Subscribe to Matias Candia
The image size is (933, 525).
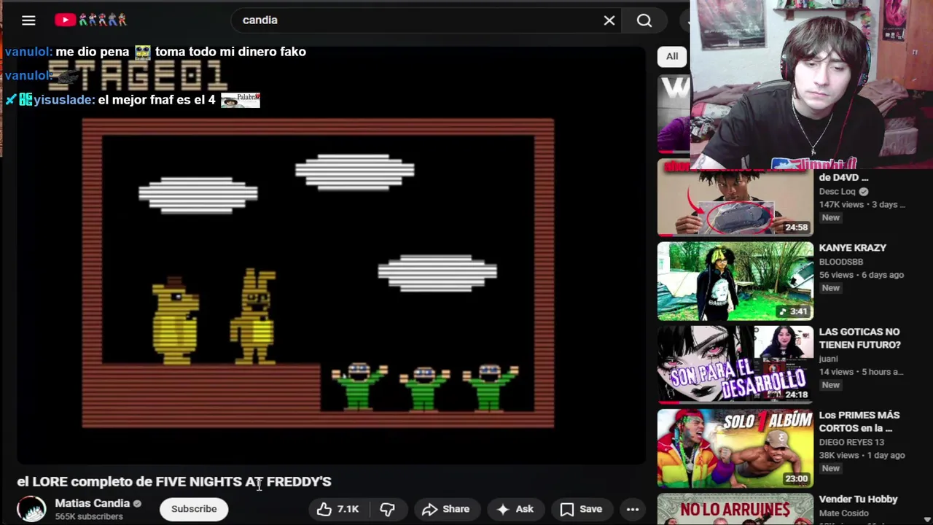(x=194, y=509)
